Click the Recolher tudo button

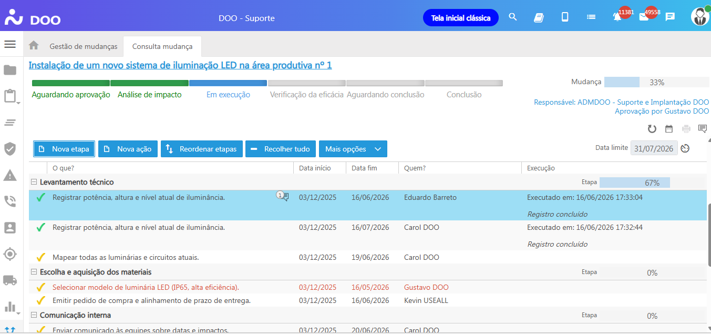(x=281, y=149)
